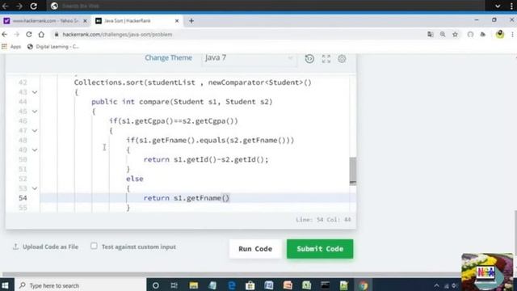Click the zoom magnifier icon in address bar
Viewport: 517px width, 291px height.
(x=443, y=34)
